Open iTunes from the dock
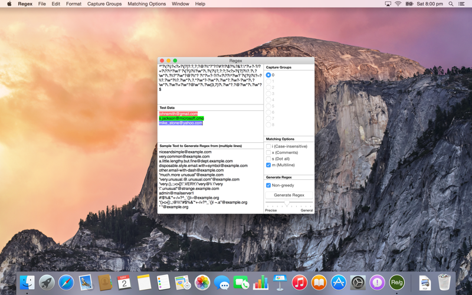Screen dimensions: 472x295 (300, 283)
